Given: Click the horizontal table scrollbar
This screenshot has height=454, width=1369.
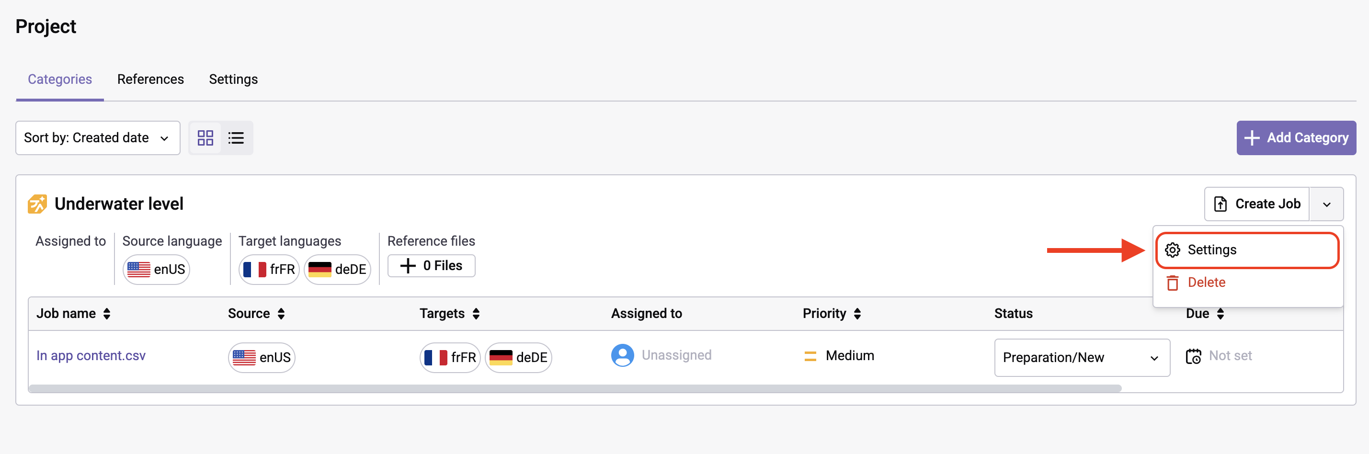Looking at the screenshot, I should tap(574, 388).
